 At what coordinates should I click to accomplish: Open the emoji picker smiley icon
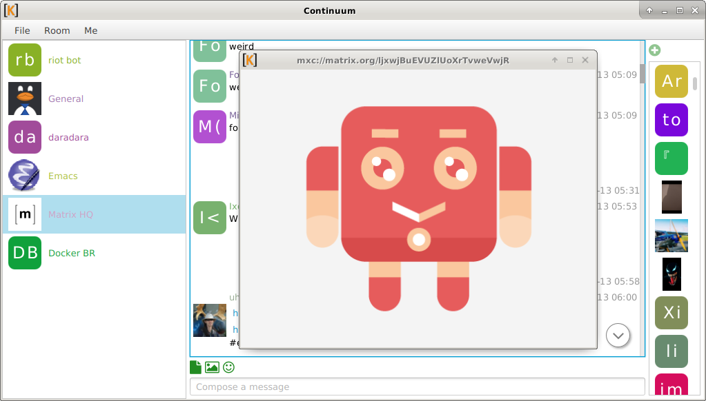click(x=228, y=367)
